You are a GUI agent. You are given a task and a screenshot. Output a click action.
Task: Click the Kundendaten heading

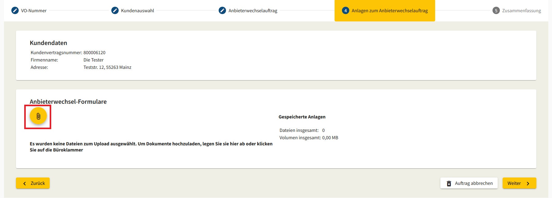coord(48,43)
